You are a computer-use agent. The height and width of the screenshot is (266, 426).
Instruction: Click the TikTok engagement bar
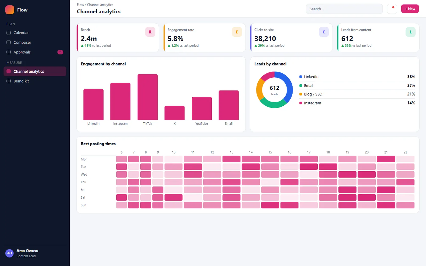[x=148, y=97]
